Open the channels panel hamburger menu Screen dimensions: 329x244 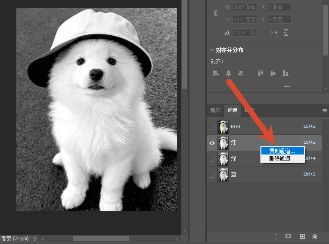tap(325, 111)
